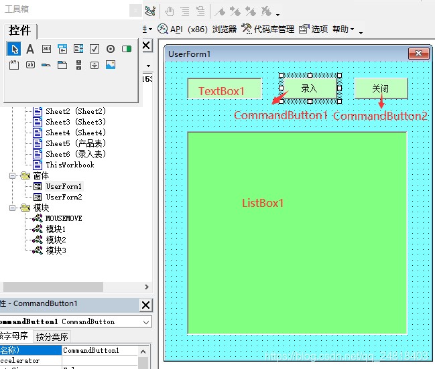Click the outdent lines toolbar icon
Screen dimensions: 435x369
pyautogui.click(x=200, y=11)
